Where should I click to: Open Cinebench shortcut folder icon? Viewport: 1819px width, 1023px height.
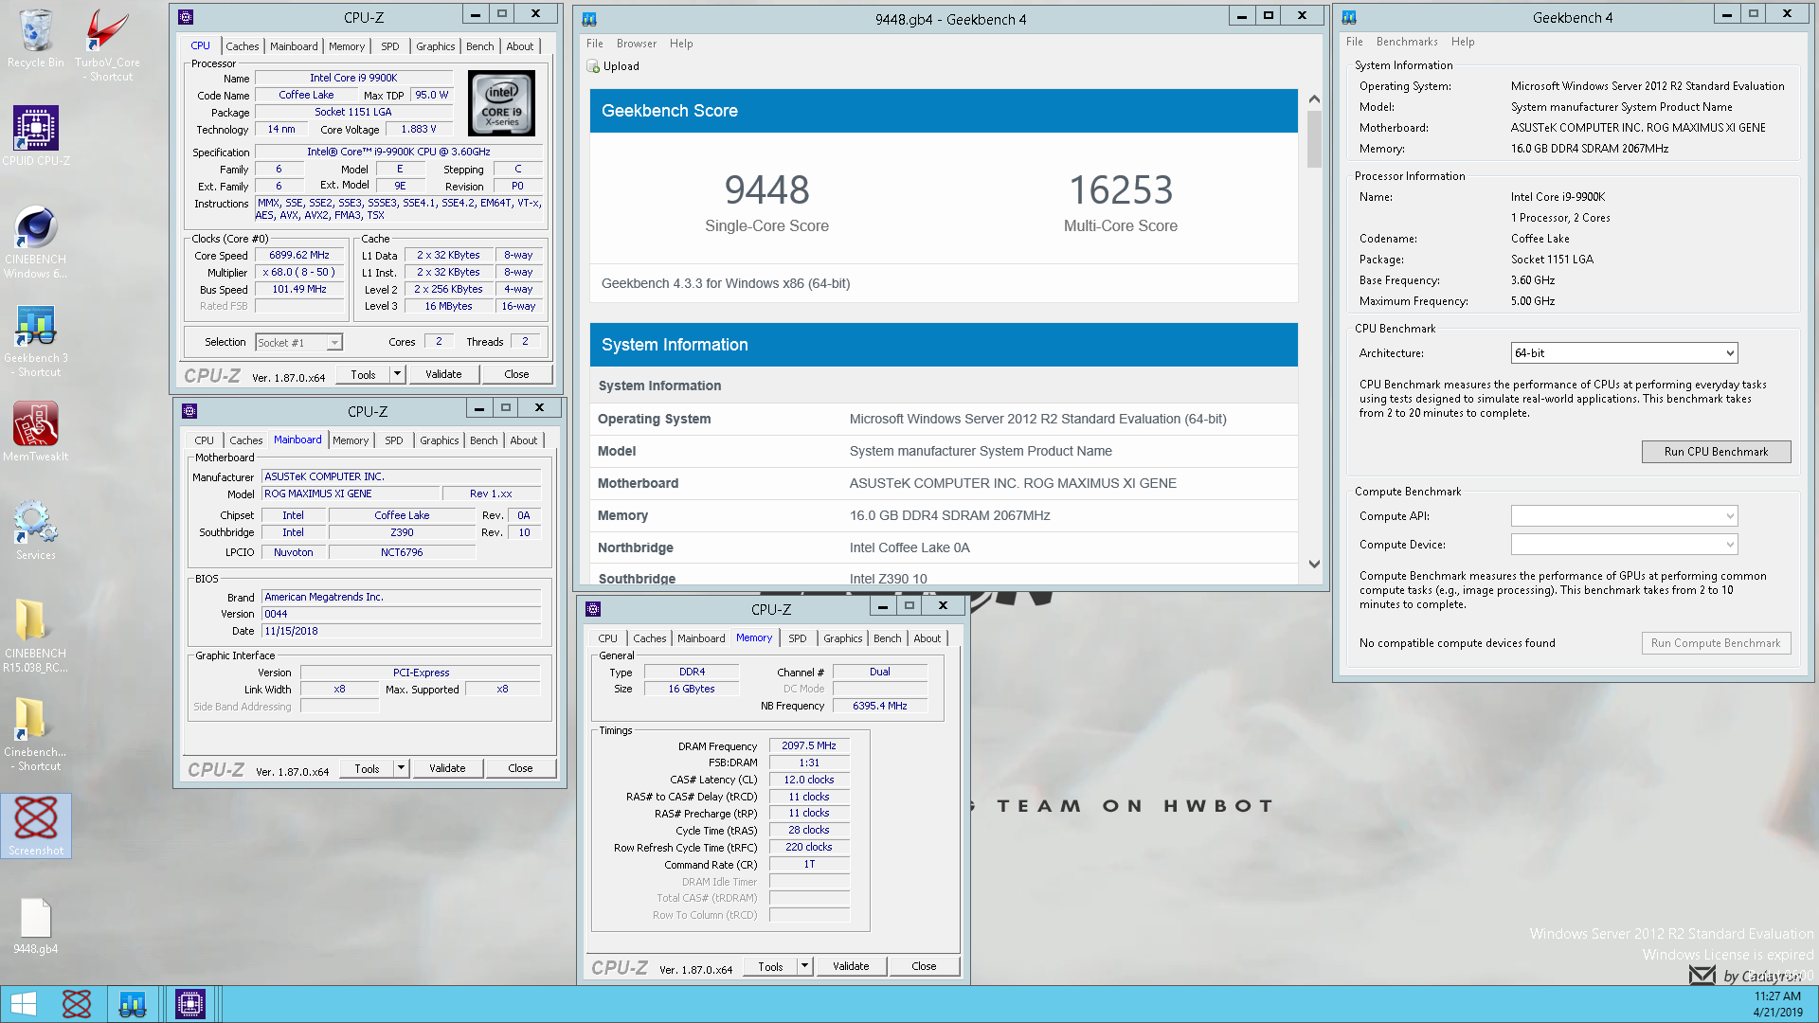(36, 734)
